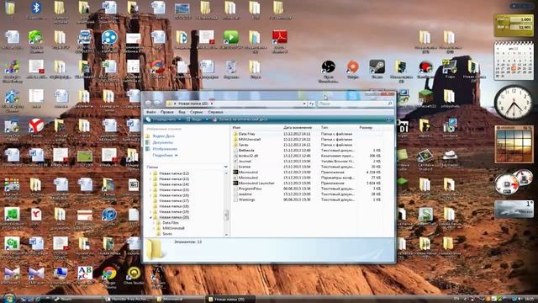Image resolution: width=538 pixels, height=303 pixels.
Task: Select the ProgramFlow text file
Action: point(250,189)
